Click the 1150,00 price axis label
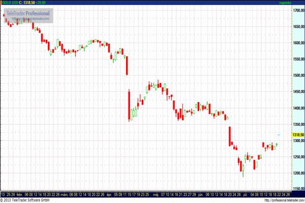 point(297,189)
